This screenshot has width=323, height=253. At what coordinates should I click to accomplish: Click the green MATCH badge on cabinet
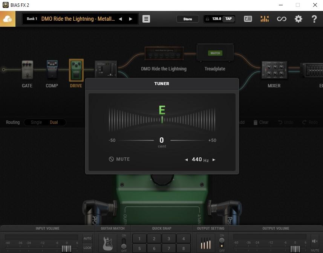pyautogui.click(x=215, y=53)
